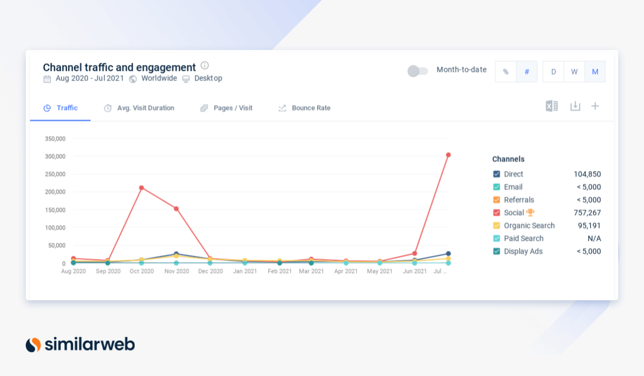This screenshot has width=644, height=376.
Task: Download the chart image
Action: tap(575, 106)
